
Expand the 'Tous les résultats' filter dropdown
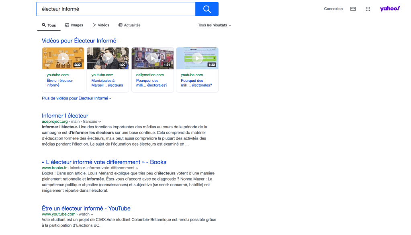(x=215, y=25)
